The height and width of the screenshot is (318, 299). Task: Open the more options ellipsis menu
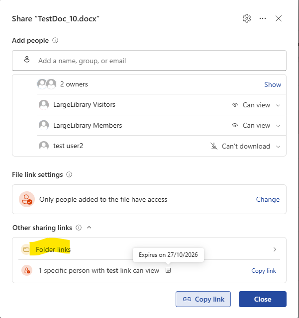pyautogui.click(x=263, y=18)
